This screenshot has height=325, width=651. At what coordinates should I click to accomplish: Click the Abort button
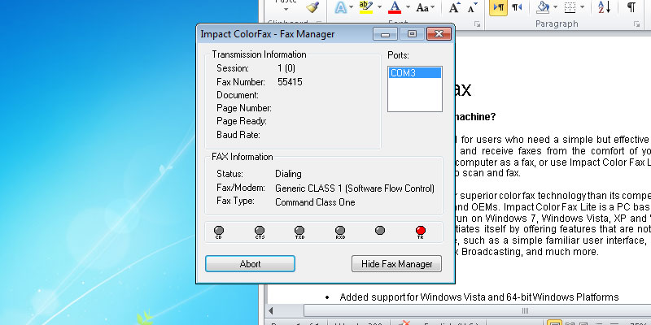coord(250,264)
